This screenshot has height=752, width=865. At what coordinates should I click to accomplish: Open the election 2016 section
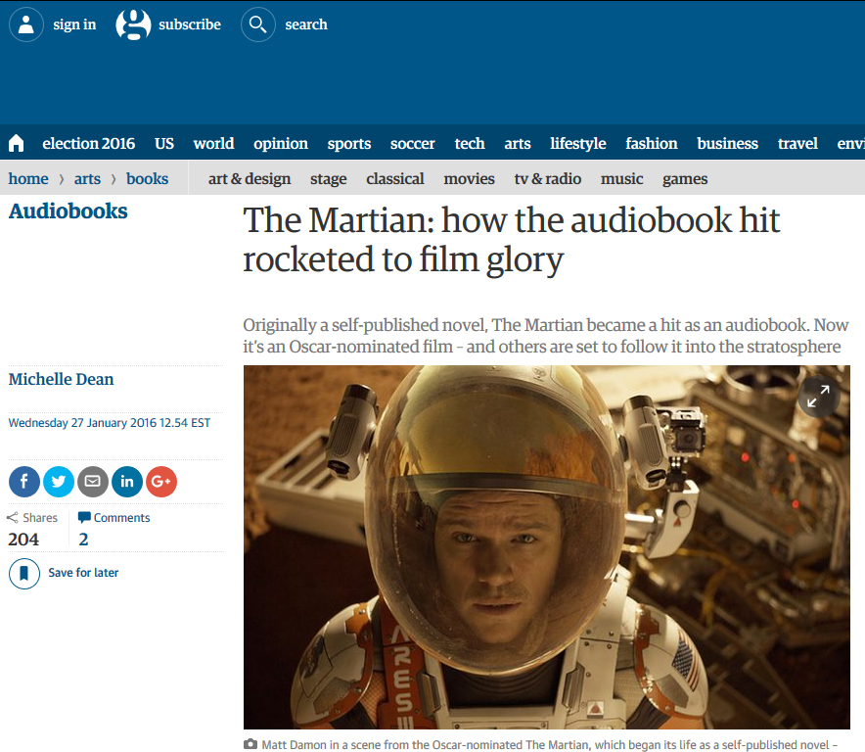[88, 144]
